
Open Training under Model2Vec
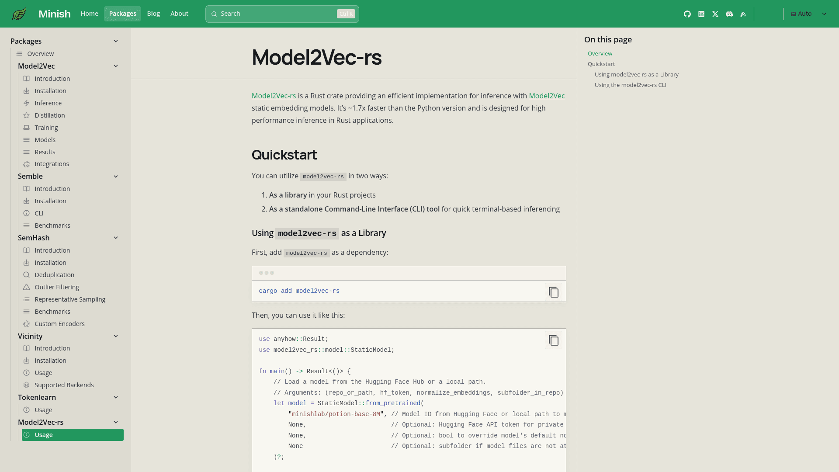[46, 128]
